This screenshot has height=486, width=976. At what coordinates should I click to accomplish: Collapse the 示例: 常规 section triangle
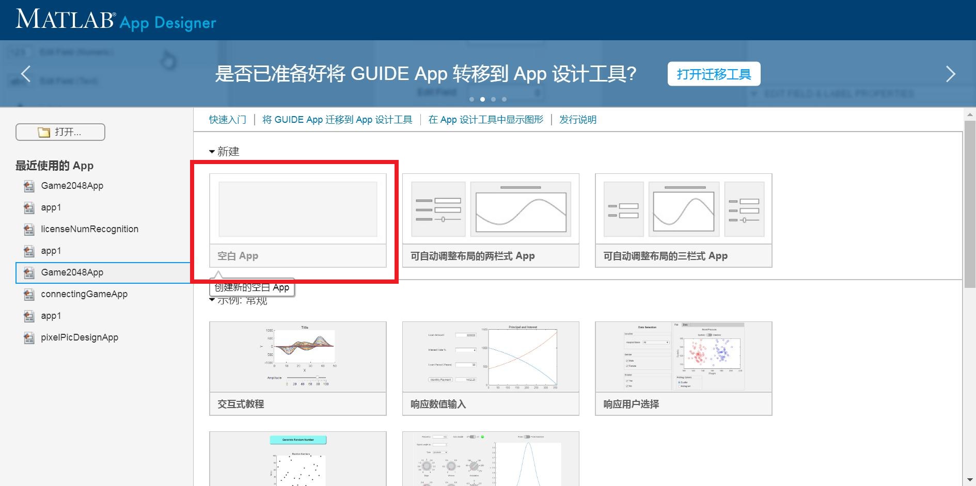(212, 300)
